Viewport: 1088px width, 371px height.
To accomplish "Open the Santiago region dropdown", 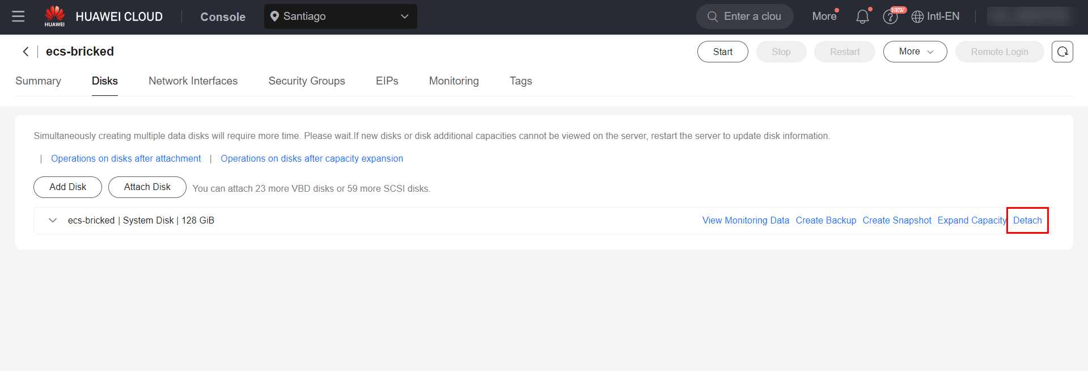I will (x=340, y=16).
